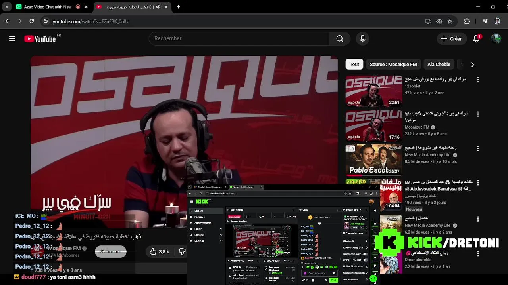Go to YouTube home via logo
The width and height of the screenshot is (508, 285).
pos(40,38)
